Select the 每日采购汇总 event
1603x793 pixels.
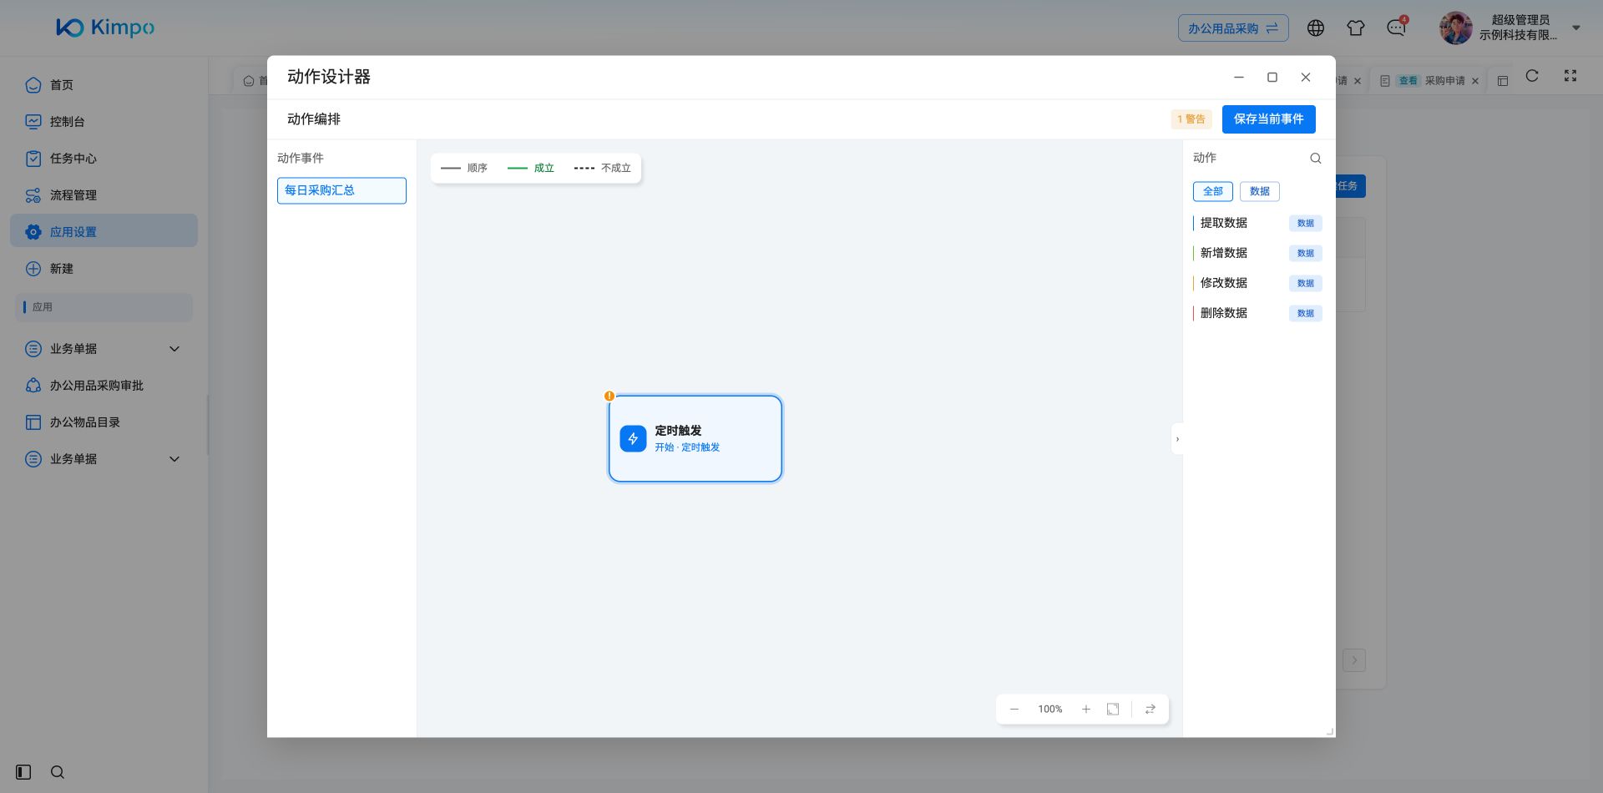[x=341, y=190]
